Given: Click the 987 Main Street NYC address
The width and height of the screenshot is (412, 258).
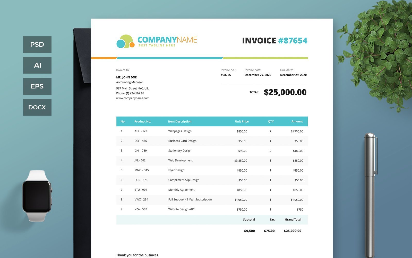Looking at the screenshot, I should (x=132, y=88).
